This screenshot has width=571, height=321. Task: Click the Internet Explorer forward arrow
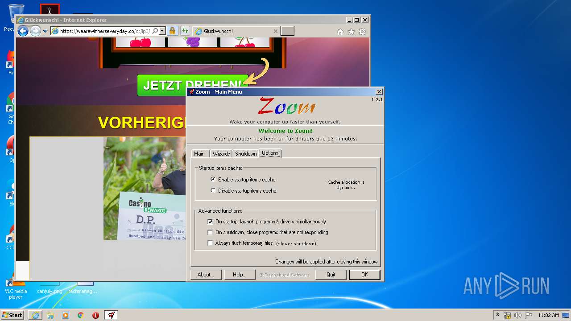(35, 31)
